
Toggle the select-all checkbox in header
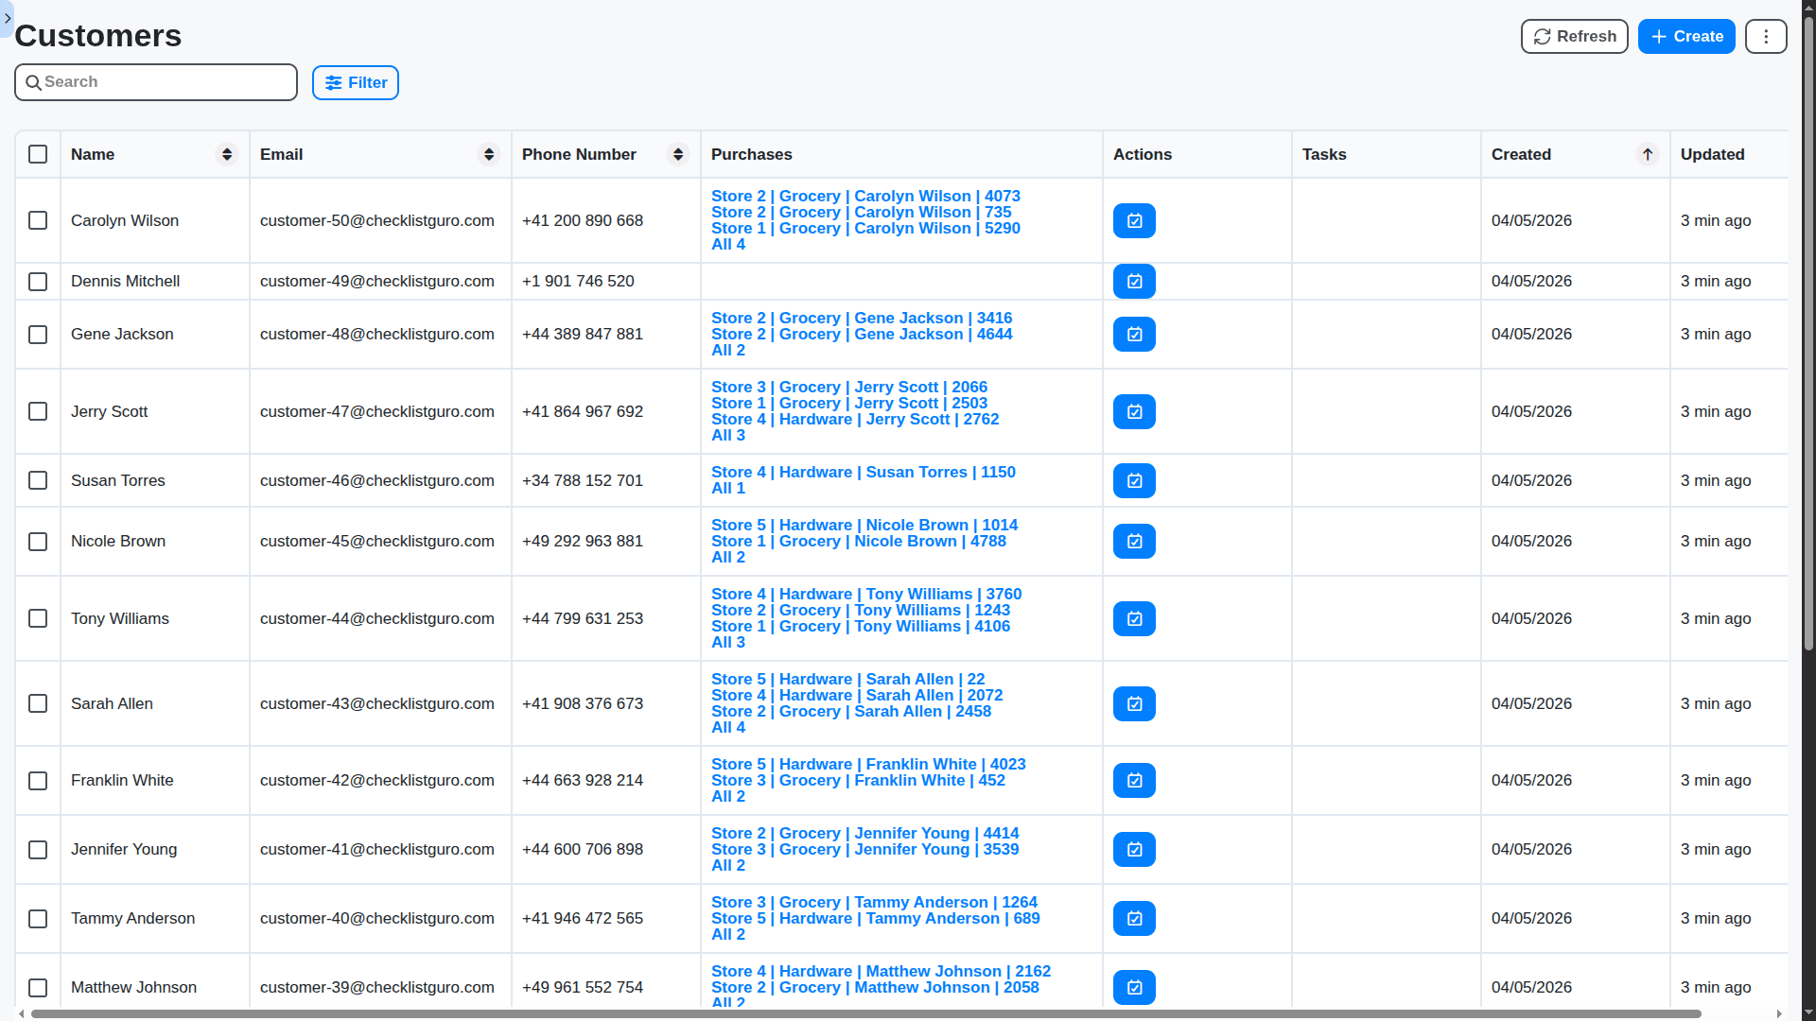[x=38, y=154]
